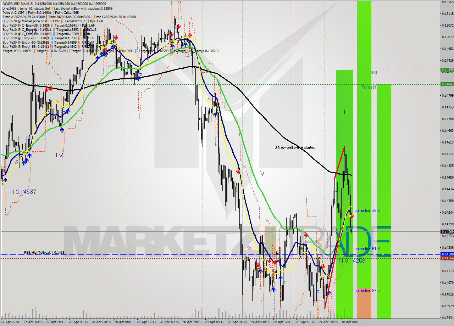Click the '28 Apr 12:15' time label

(146, 322)
